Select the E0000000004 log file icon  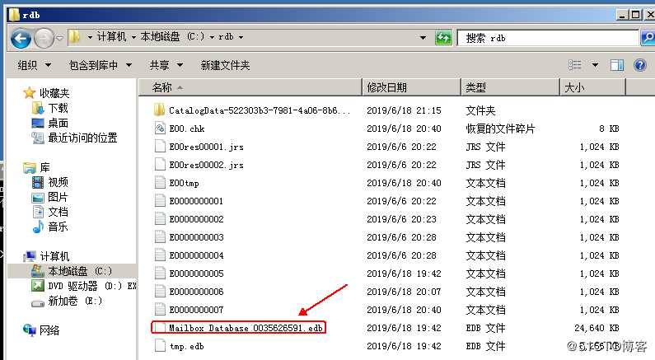[160, 255]
